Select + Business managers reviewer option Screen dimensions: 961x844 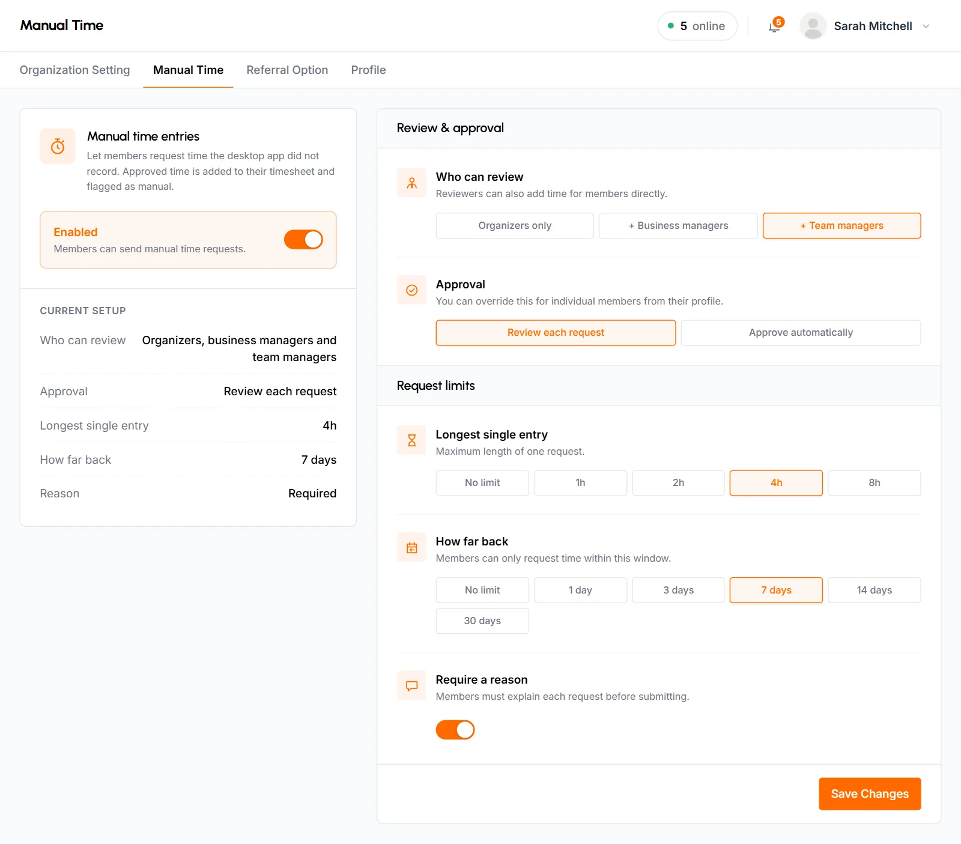click(678, 225)
